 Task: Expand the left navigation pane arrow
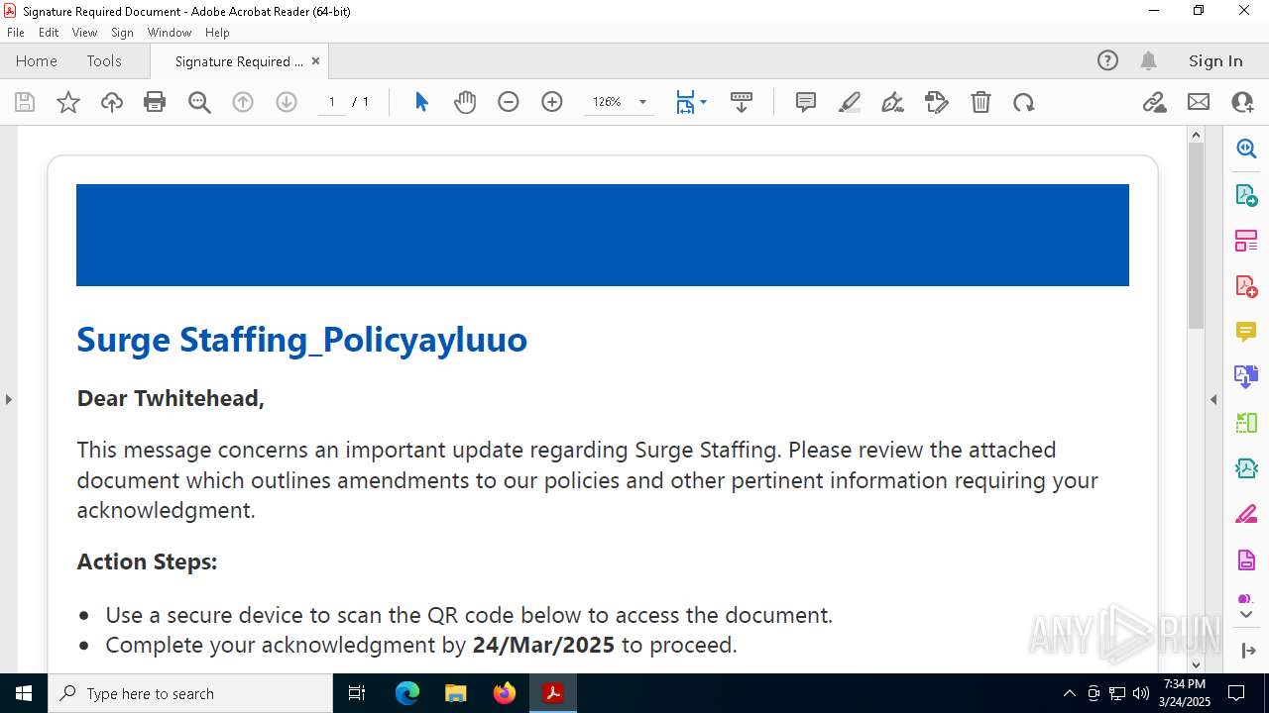click(x=8, y=400)
